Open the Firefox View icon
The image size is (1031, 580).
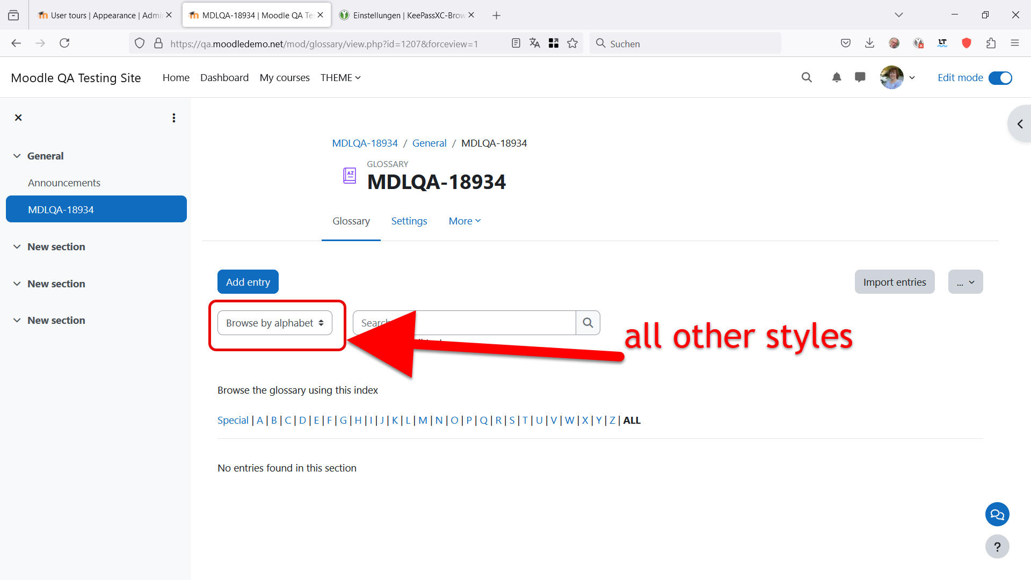coord(13,15)
